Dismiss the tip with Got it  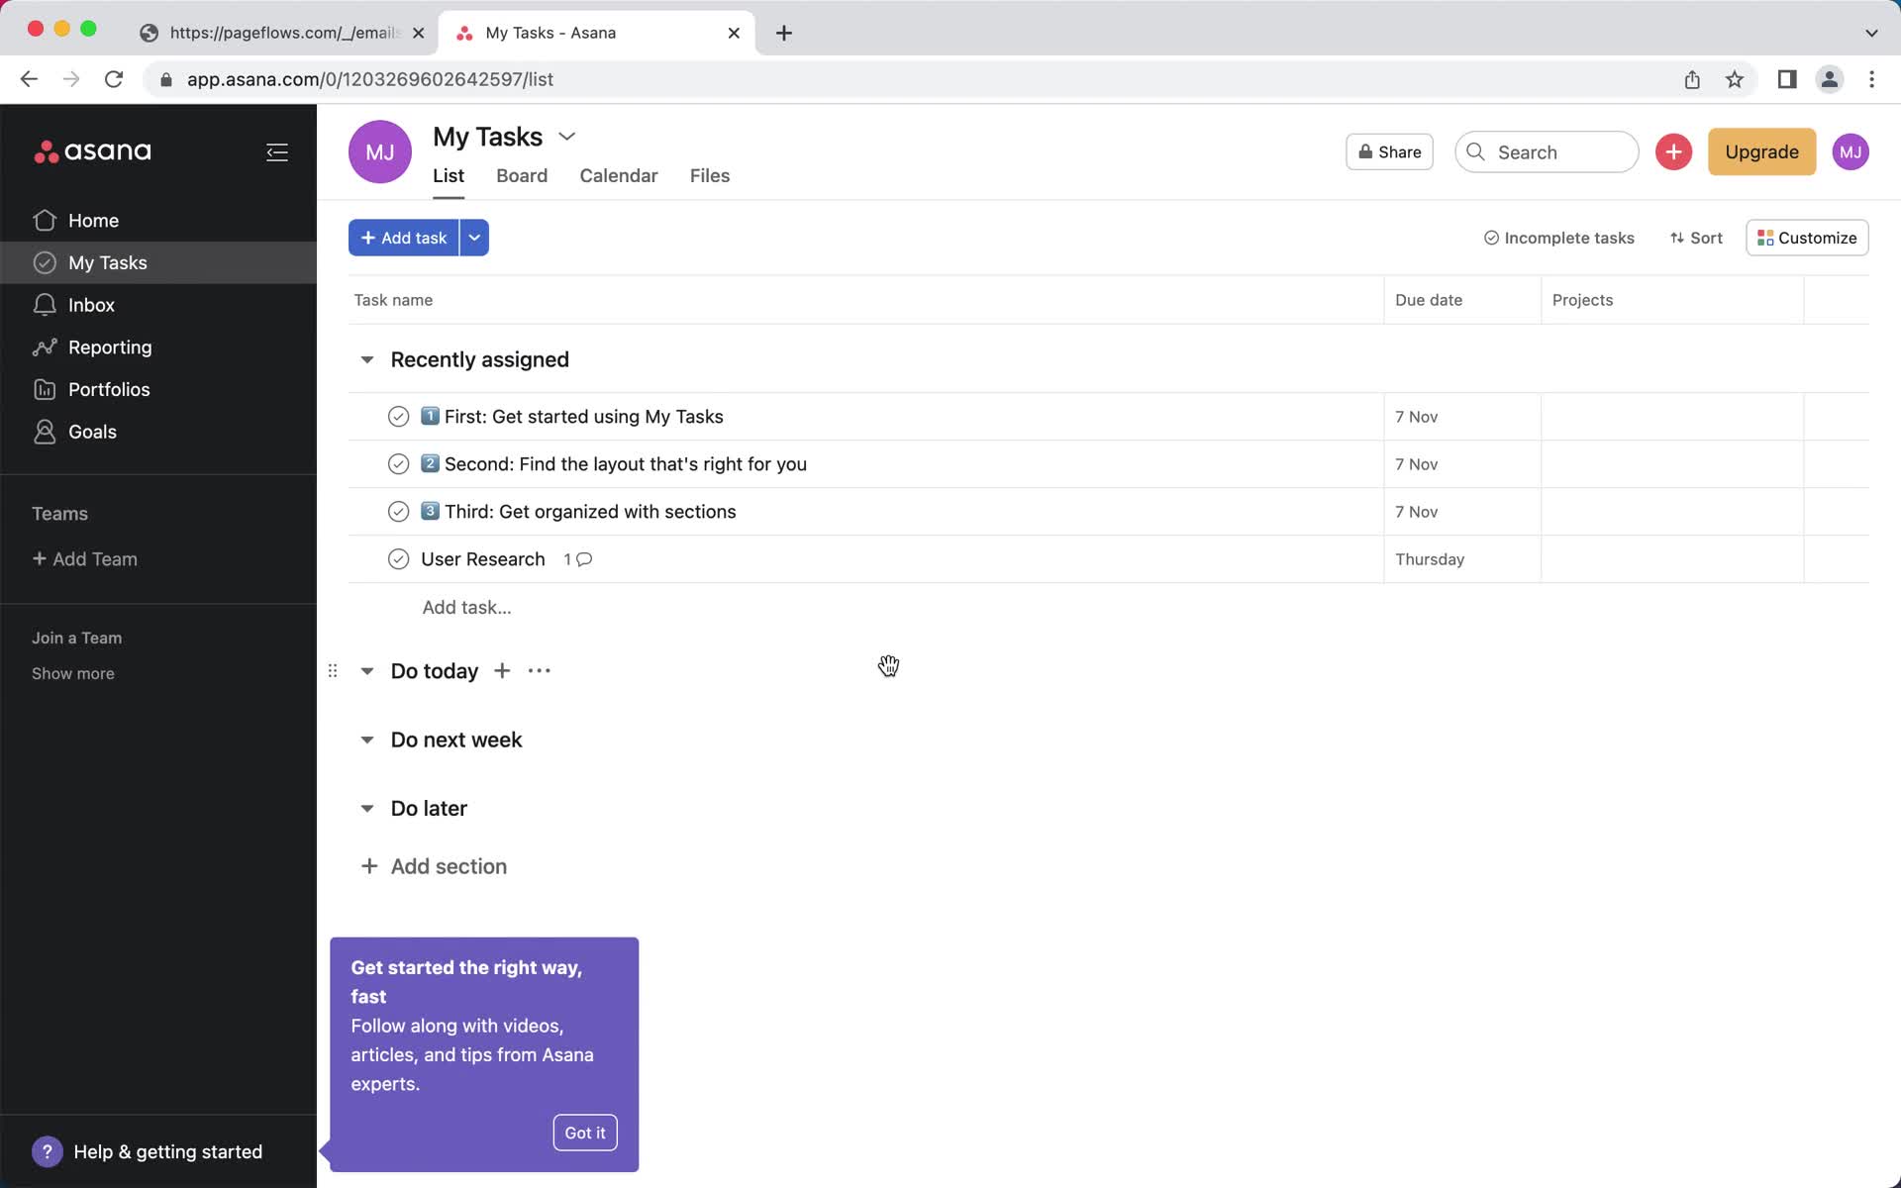pos(585,1133)
